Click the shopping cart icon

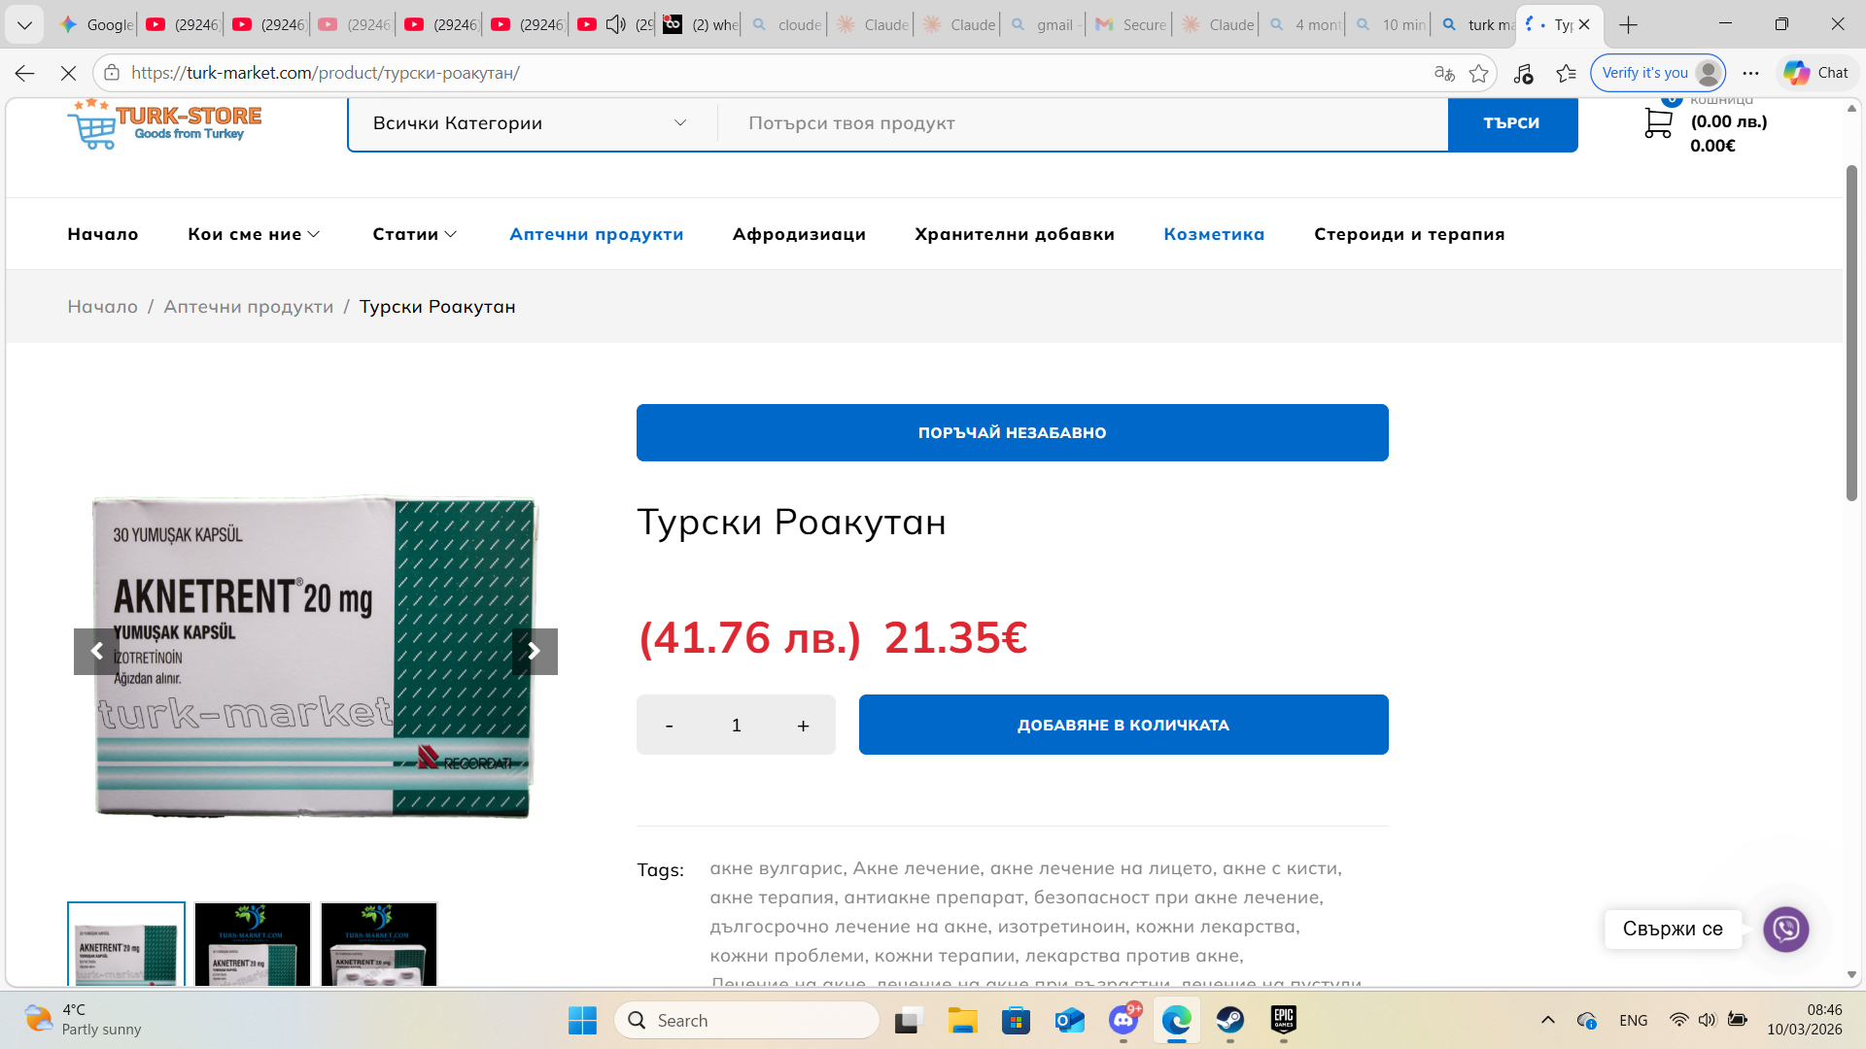(1658, 123)
